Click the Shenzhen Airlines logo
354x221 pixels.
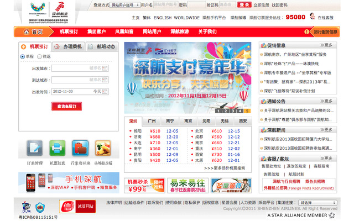click(x=60, y=10)
